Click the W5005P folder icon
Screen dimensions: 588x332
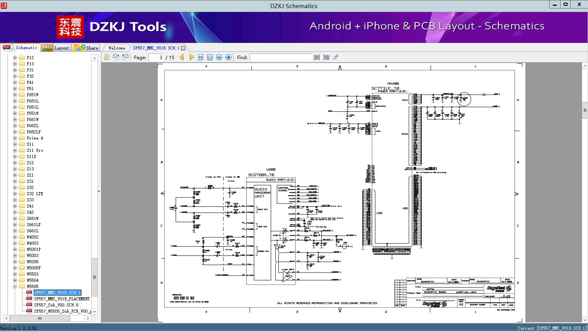pyautogui.click(x=22, y=268)
